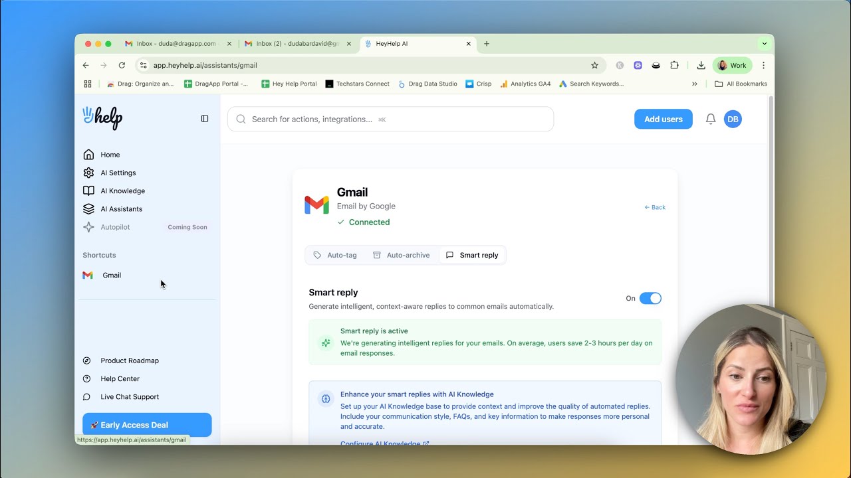This screenshot has height=478, width=851.
Task: Switch to the Inbox duda@dragapp.com browser tab
Action: tap(178, 44)
